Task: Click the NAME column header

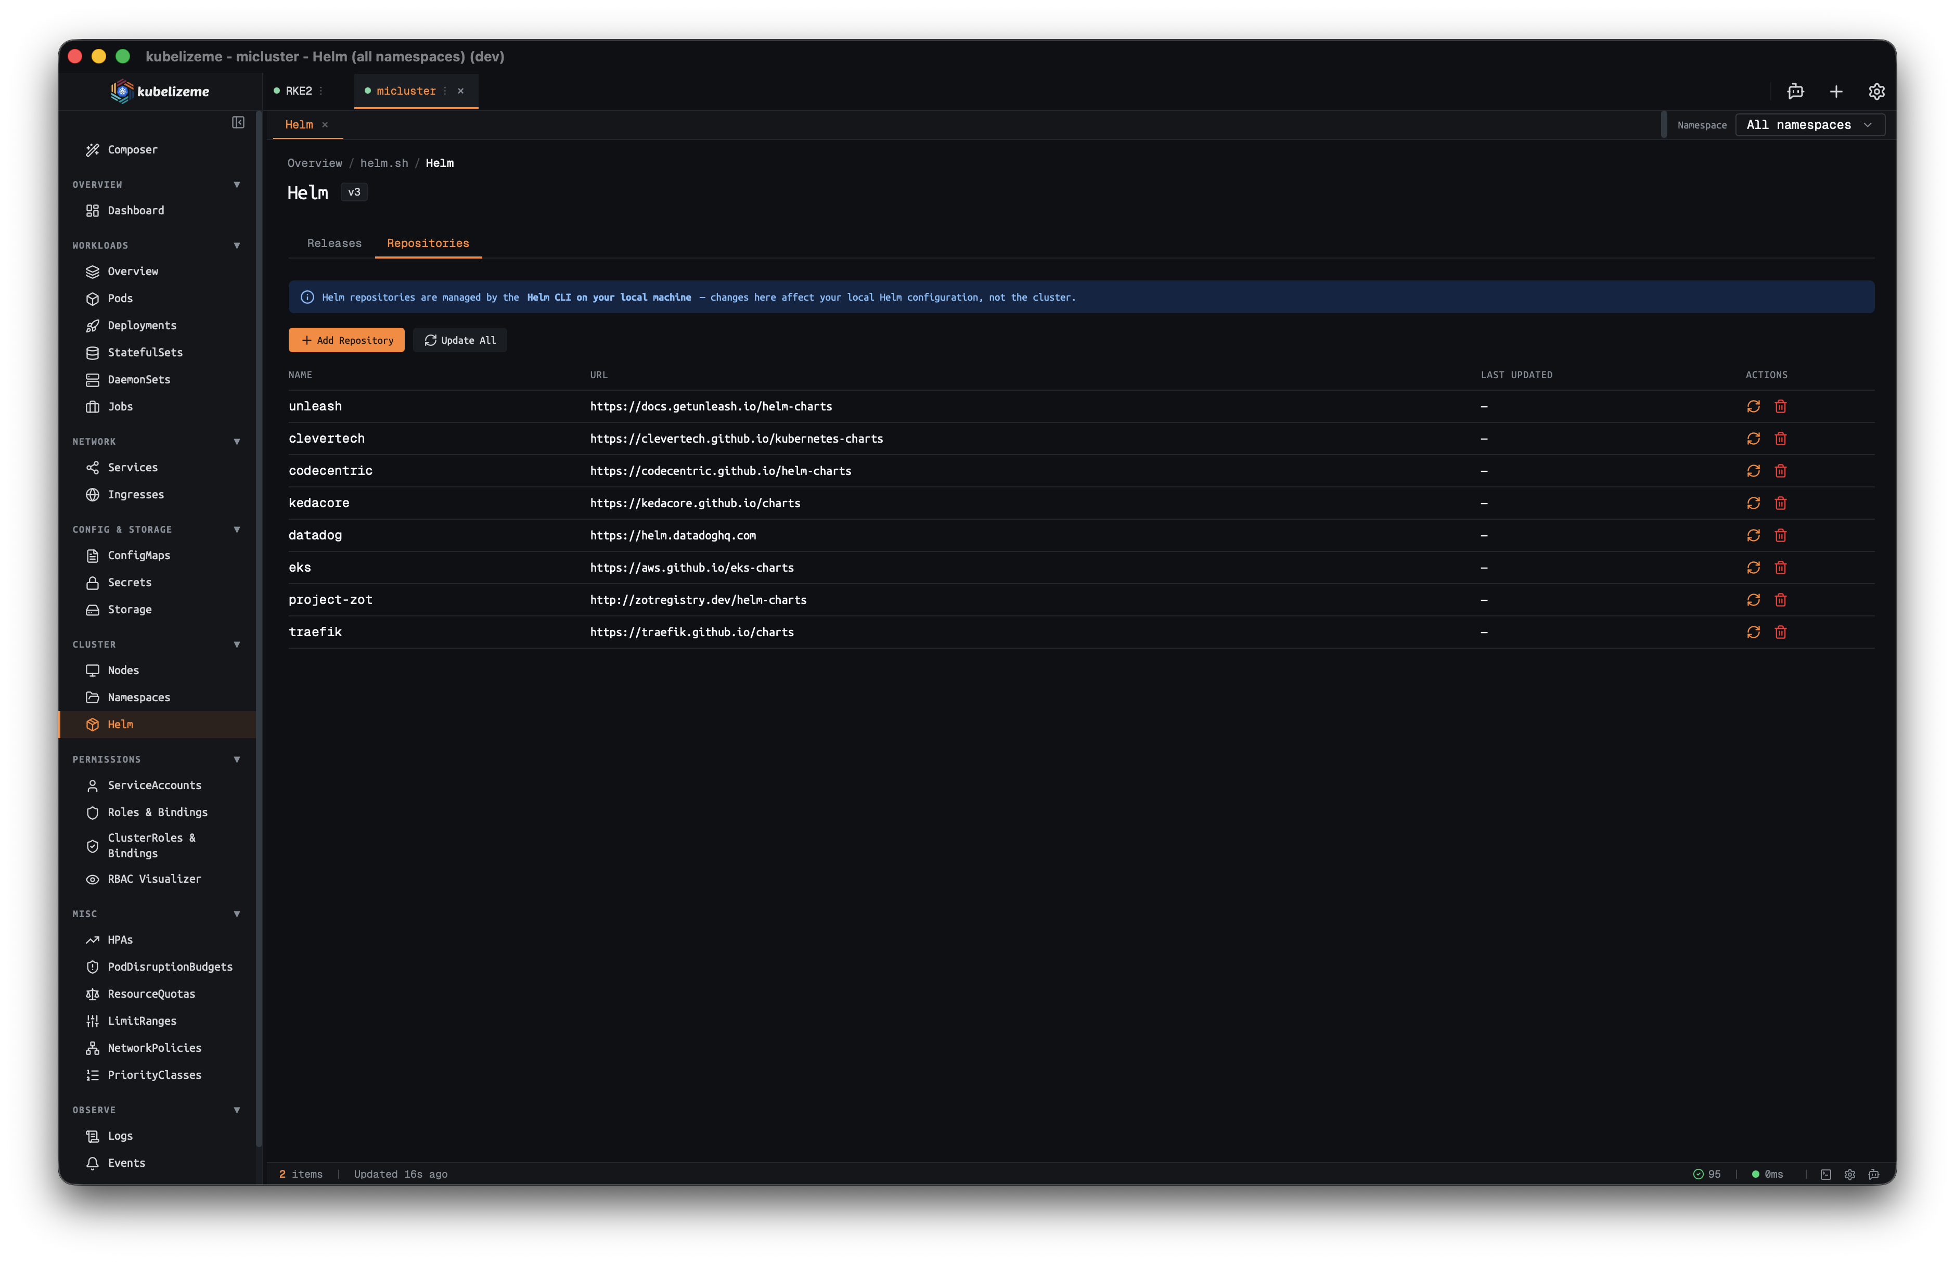Action: (300, 375)
